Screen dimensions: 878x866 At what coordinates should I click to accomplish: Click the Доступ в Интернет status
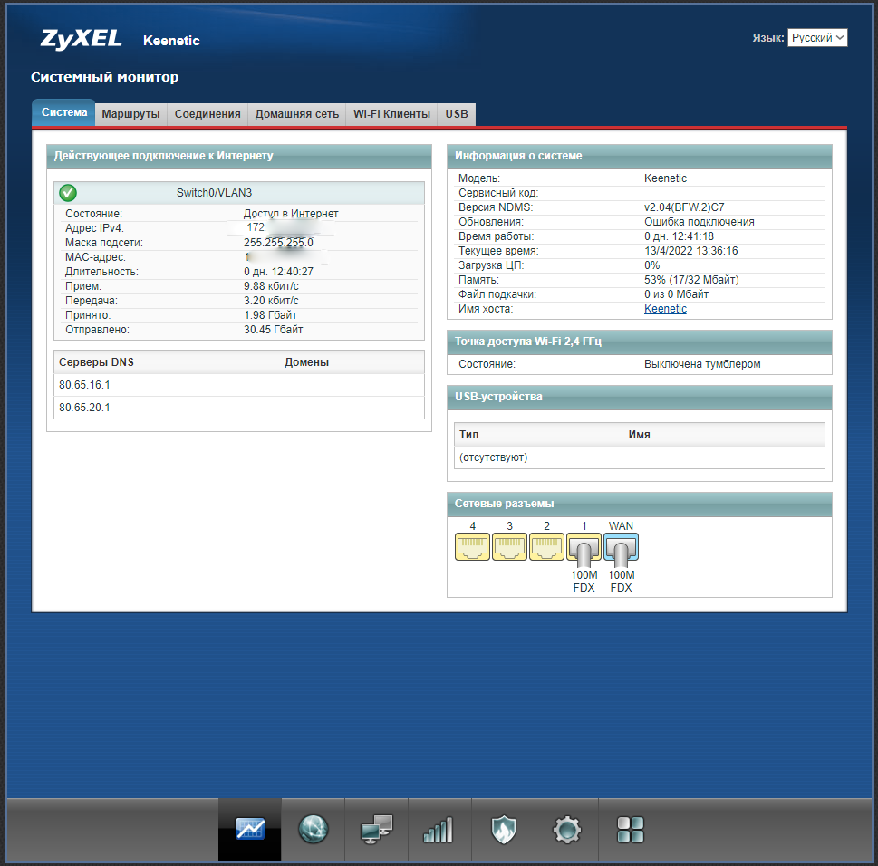point(291,214)
